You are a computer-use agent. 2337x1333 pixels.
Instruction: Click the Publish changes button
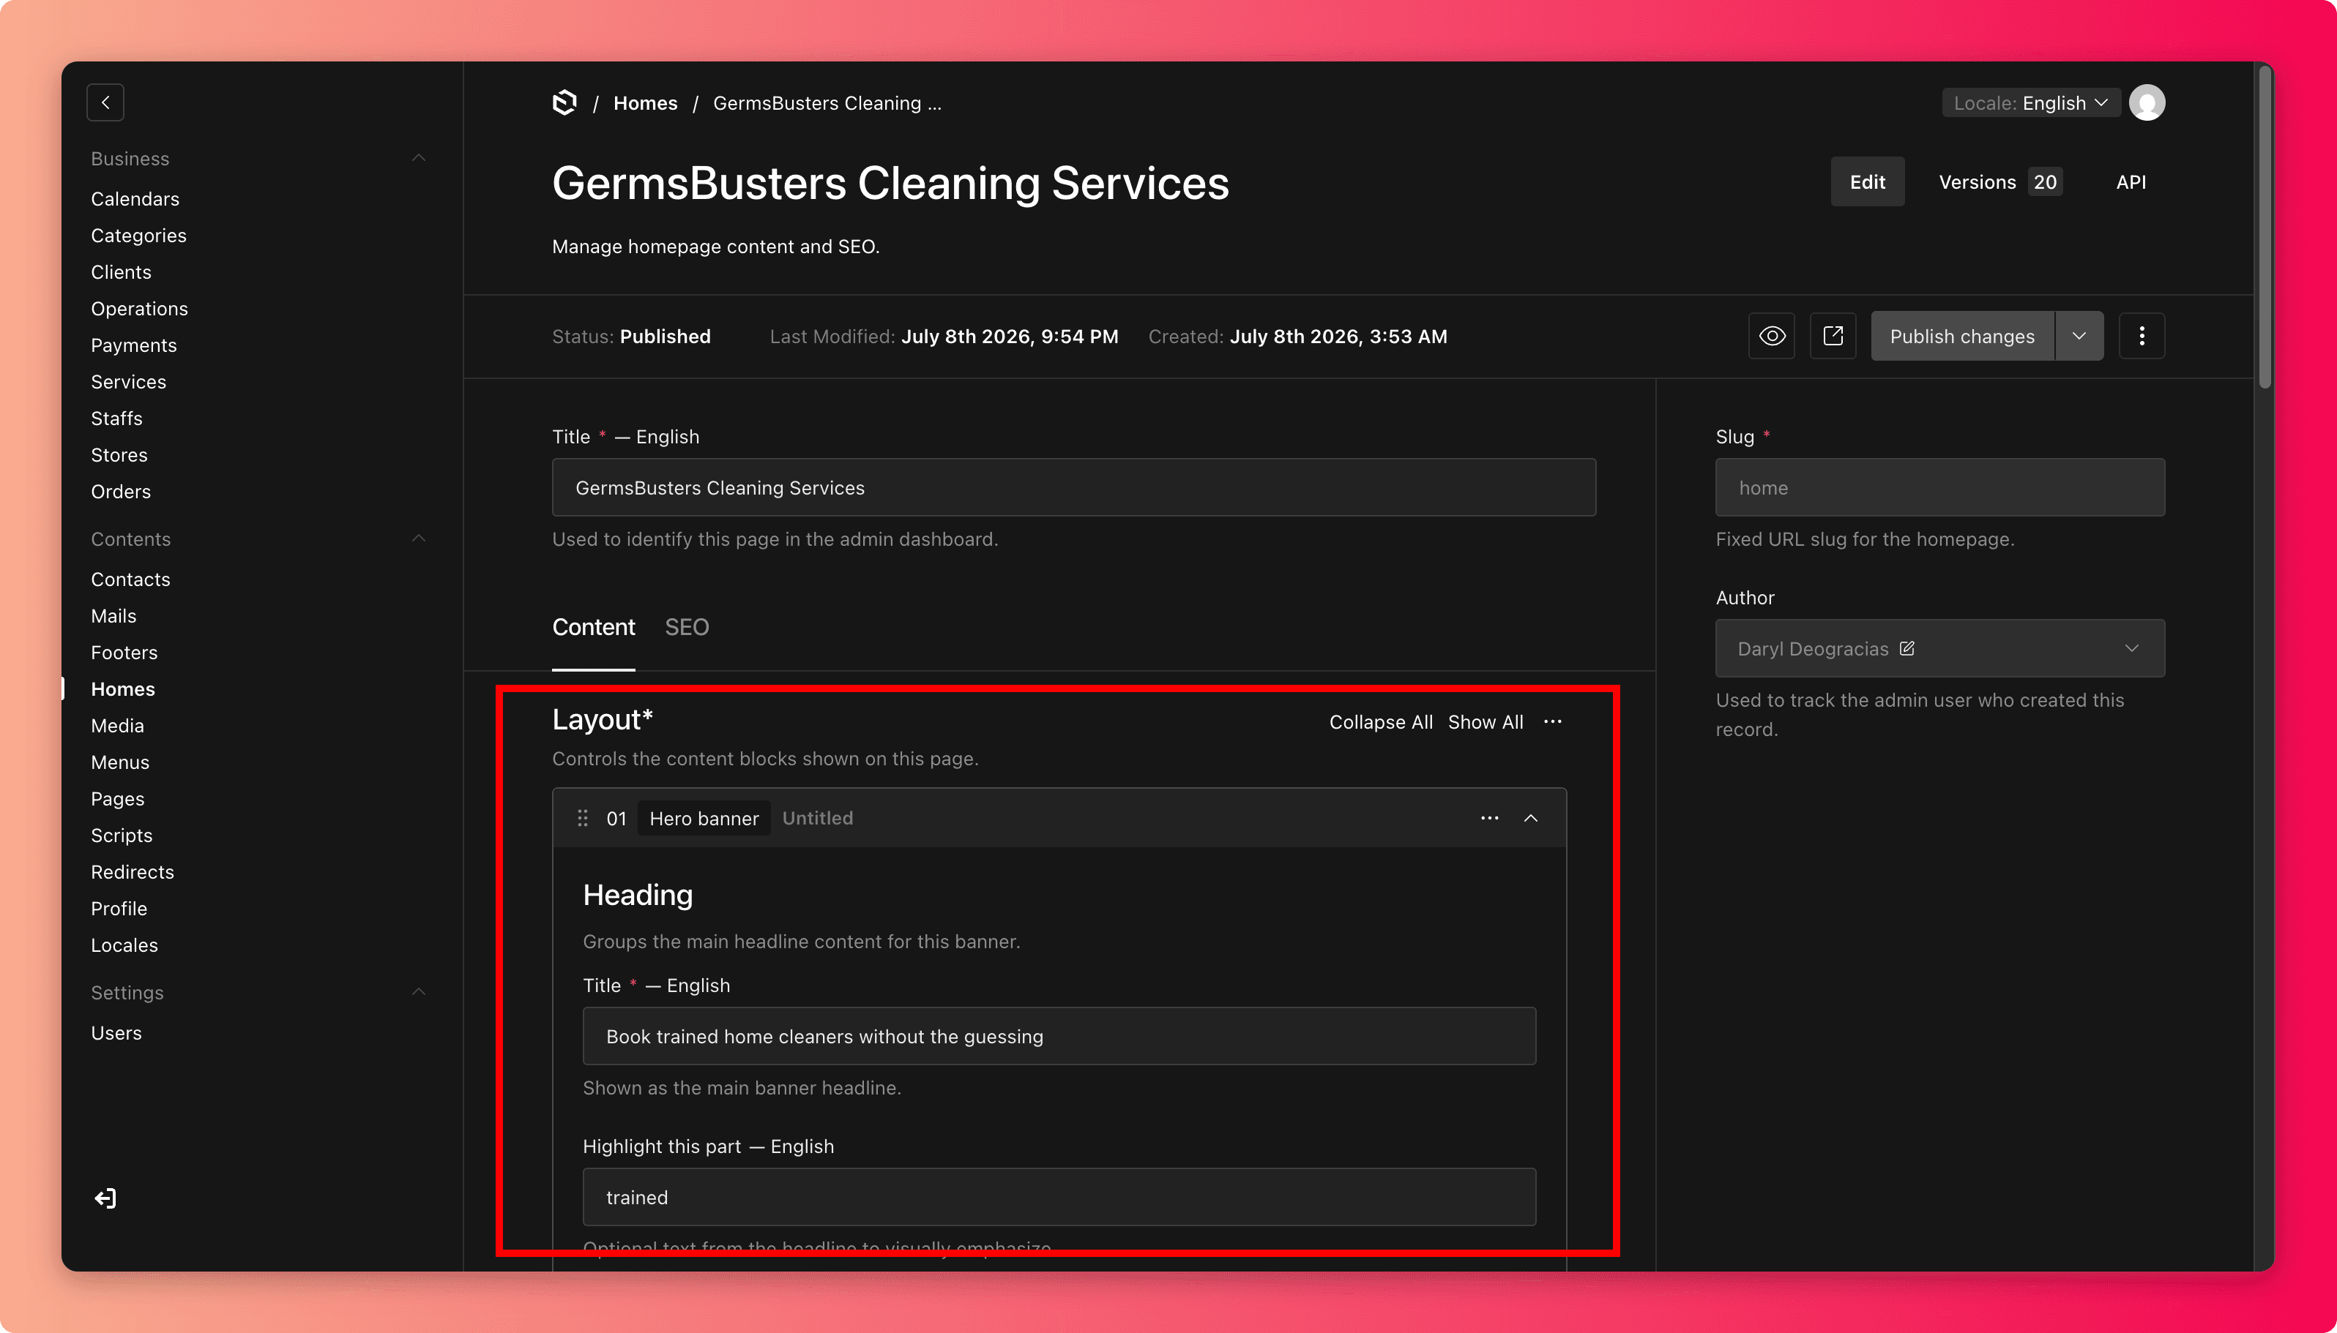[1962, 336]
